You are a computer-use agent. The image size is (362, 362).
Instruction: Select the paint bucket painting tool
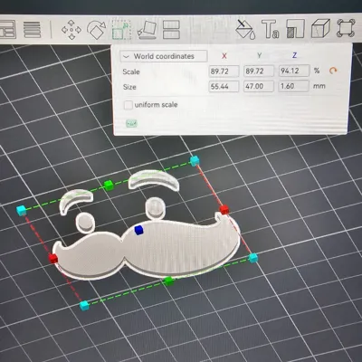[x=245, y=30]
